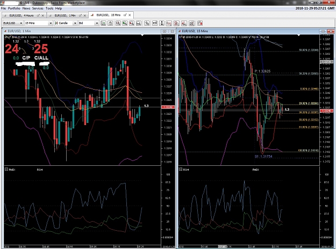Open the Help menu
This screenshot has height=249, width=336.
coord(59,9)
